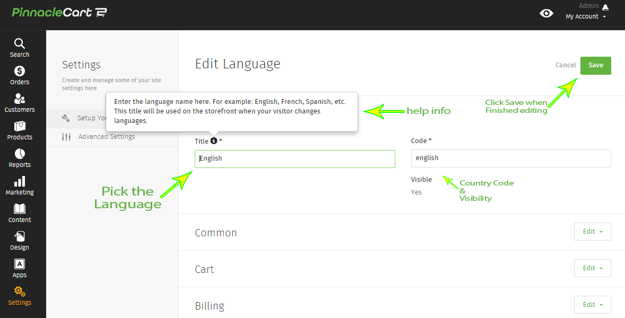Open Settings via the orange gears icon
This screenshot has height=318, width=625.
(20, 291)
